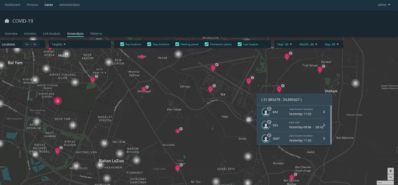The height and width of the screenshot is (185, 398).
Task: Click the pink cluster marker labeled 2
Action: [57, 101]
